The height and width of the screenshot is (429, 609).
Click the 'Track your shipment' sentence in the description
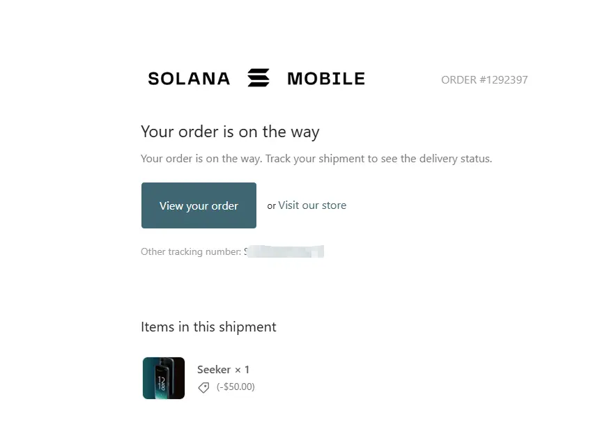(378, 159)
